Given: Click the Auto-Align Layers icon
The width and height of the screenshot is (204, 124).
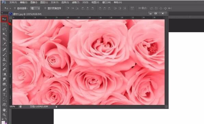Looking at the screenshot, I should click(132, 8).
